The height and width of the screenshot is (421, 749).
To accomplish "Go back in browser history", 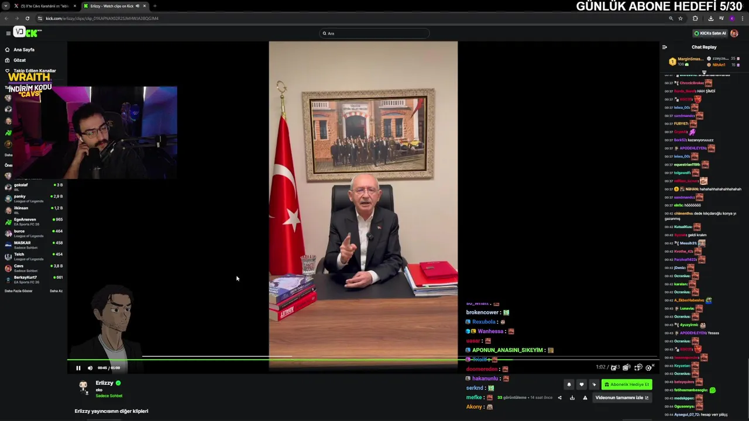I will [6, 18].
